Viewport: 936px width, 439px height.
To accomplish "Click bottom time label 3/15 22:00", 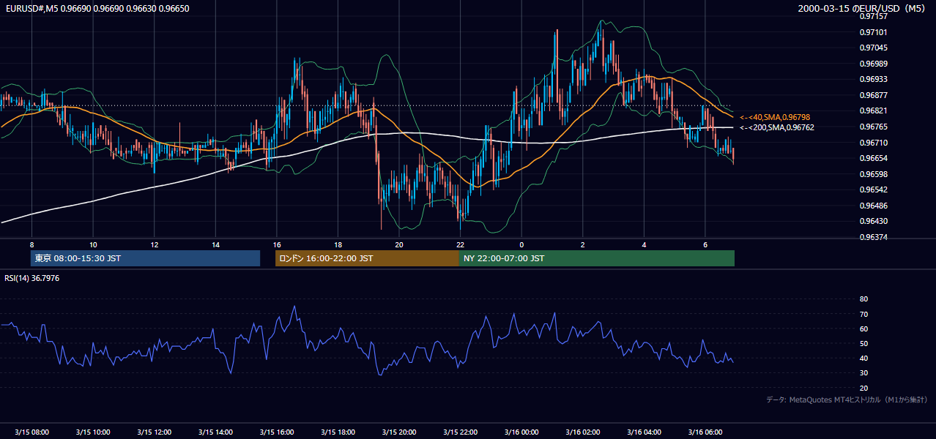I will (x=460, y=432).
